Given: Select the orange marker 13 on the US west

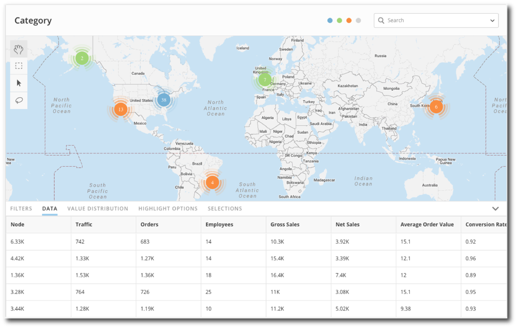Looking at the screenshot, I should point(120,109).
